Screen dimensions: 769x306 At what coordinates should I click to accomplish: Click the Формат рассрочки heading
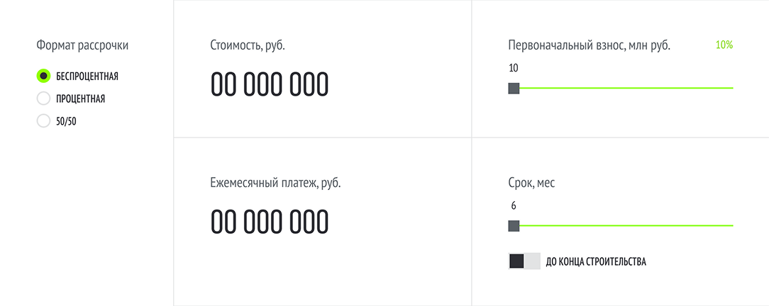(82, 46)
